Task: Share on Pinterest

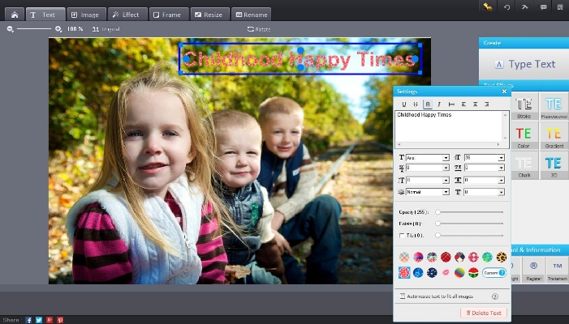Action: pos(60,320)
